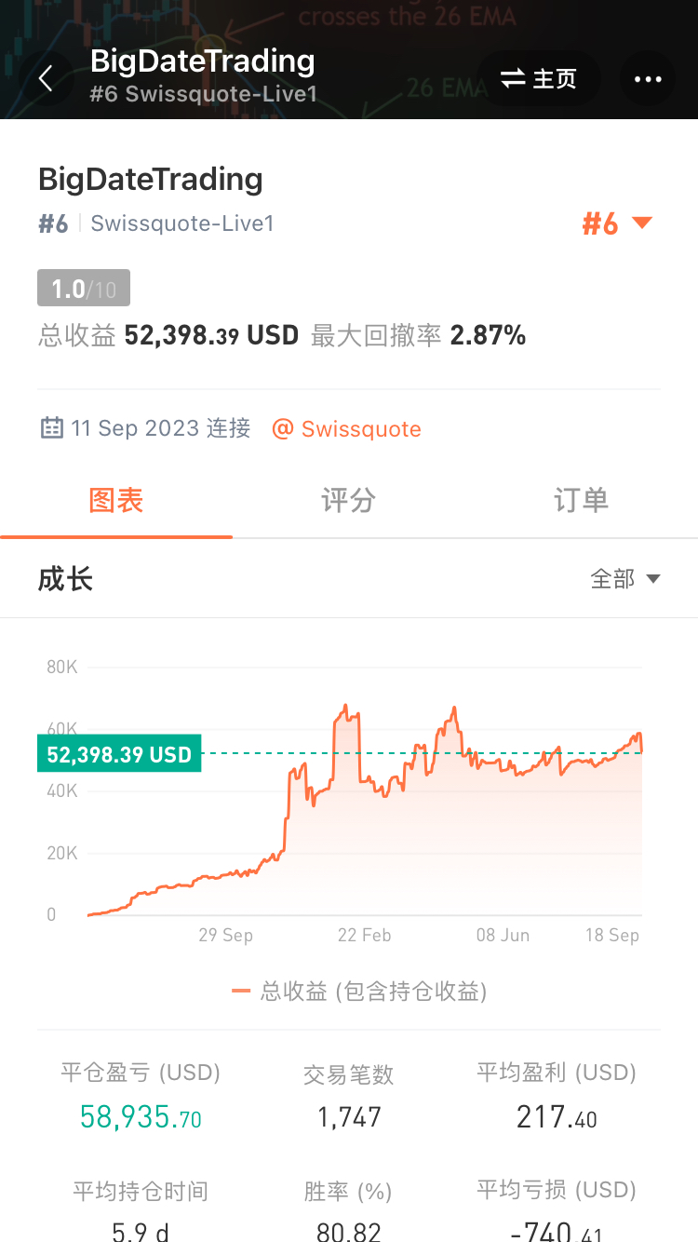Expand the #6 account selector dropdown

[618, 223]
